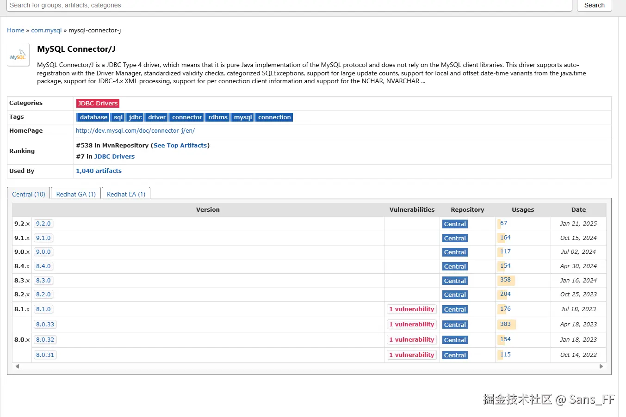Click Central repository badge for 8.0.33

tap(455, 325)
